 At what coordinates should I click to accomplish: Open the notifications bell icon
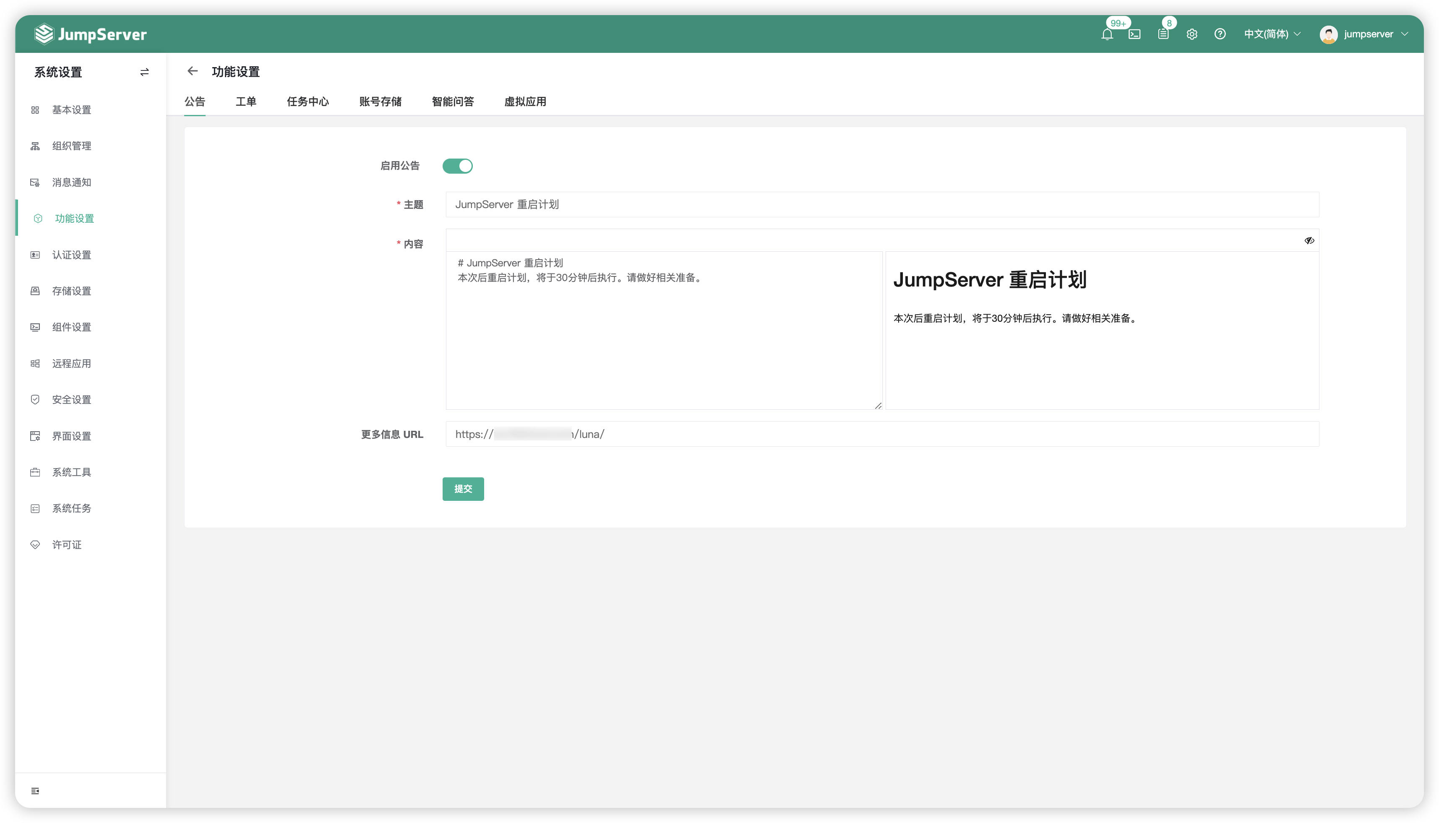click(1107, 34)
